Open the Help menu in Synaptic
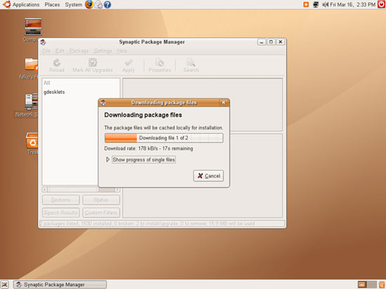This screenshot has width=386, height=289. (122, 51)
